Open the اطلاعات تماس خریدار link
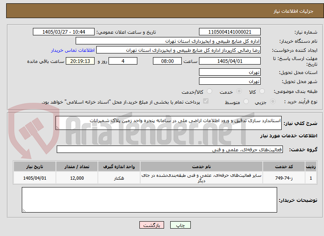The width and height of the screenshot is (324, 236). pos(73,50)
